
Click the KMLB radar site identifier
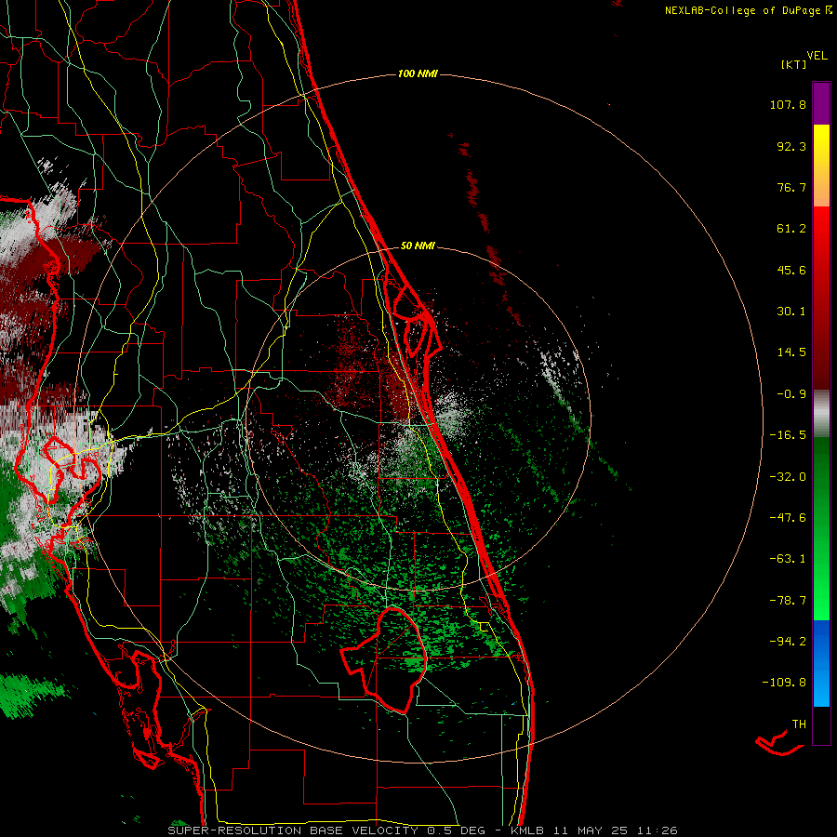[x=529, y=830]
